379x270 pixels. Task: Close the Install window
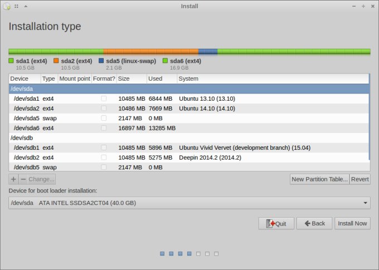pos(373,6)
